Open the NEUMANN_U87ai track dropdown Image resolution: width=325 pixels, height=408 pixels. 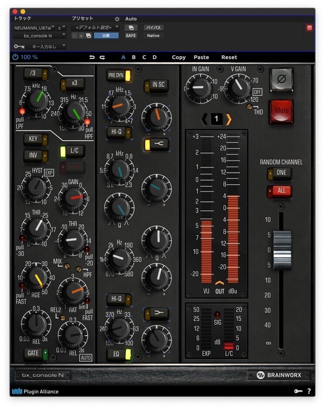coord(34,27)
